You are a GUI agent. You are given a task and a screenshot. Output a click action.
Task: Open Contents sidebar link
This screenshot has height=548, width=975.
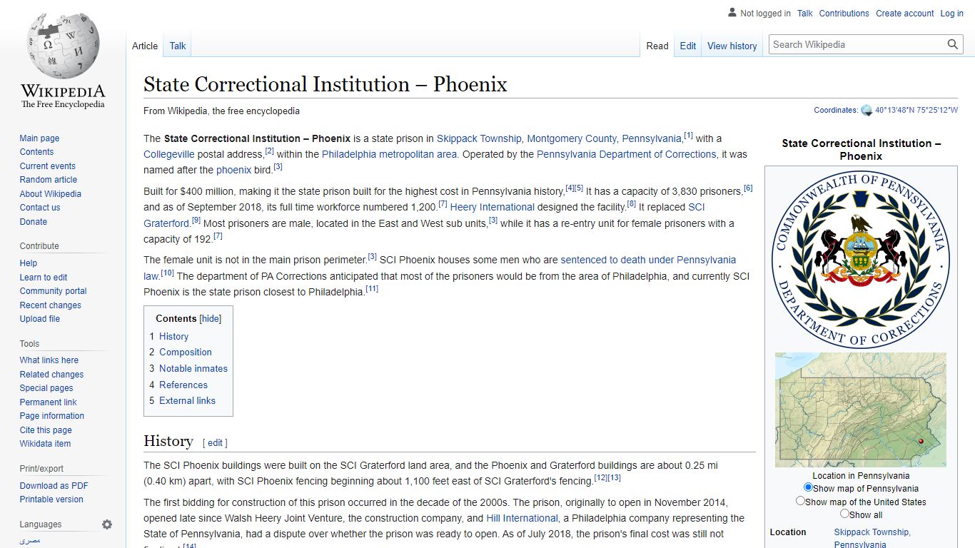(x=36, y=152)
